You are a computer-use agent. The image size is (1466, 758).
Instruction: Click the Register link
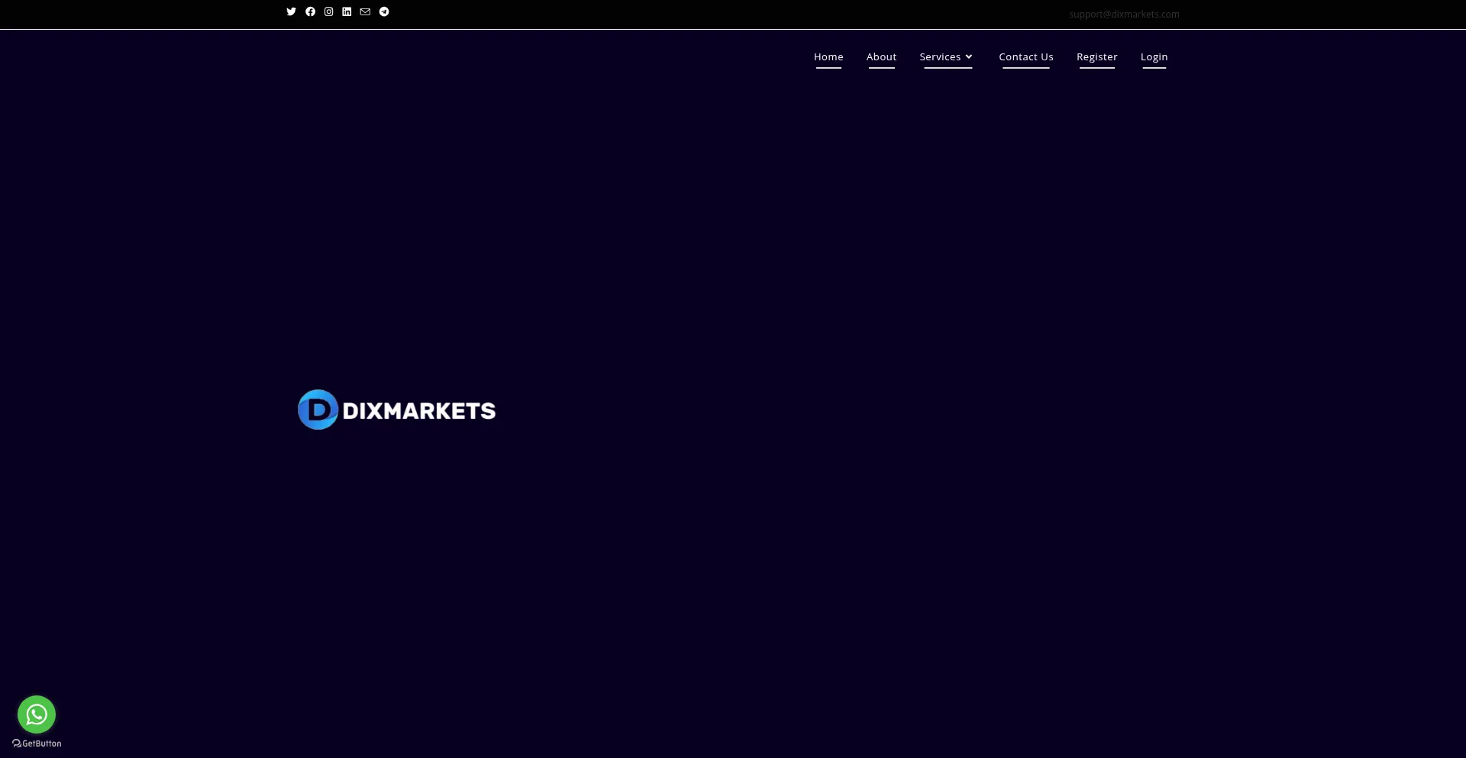pos(1096,57)
